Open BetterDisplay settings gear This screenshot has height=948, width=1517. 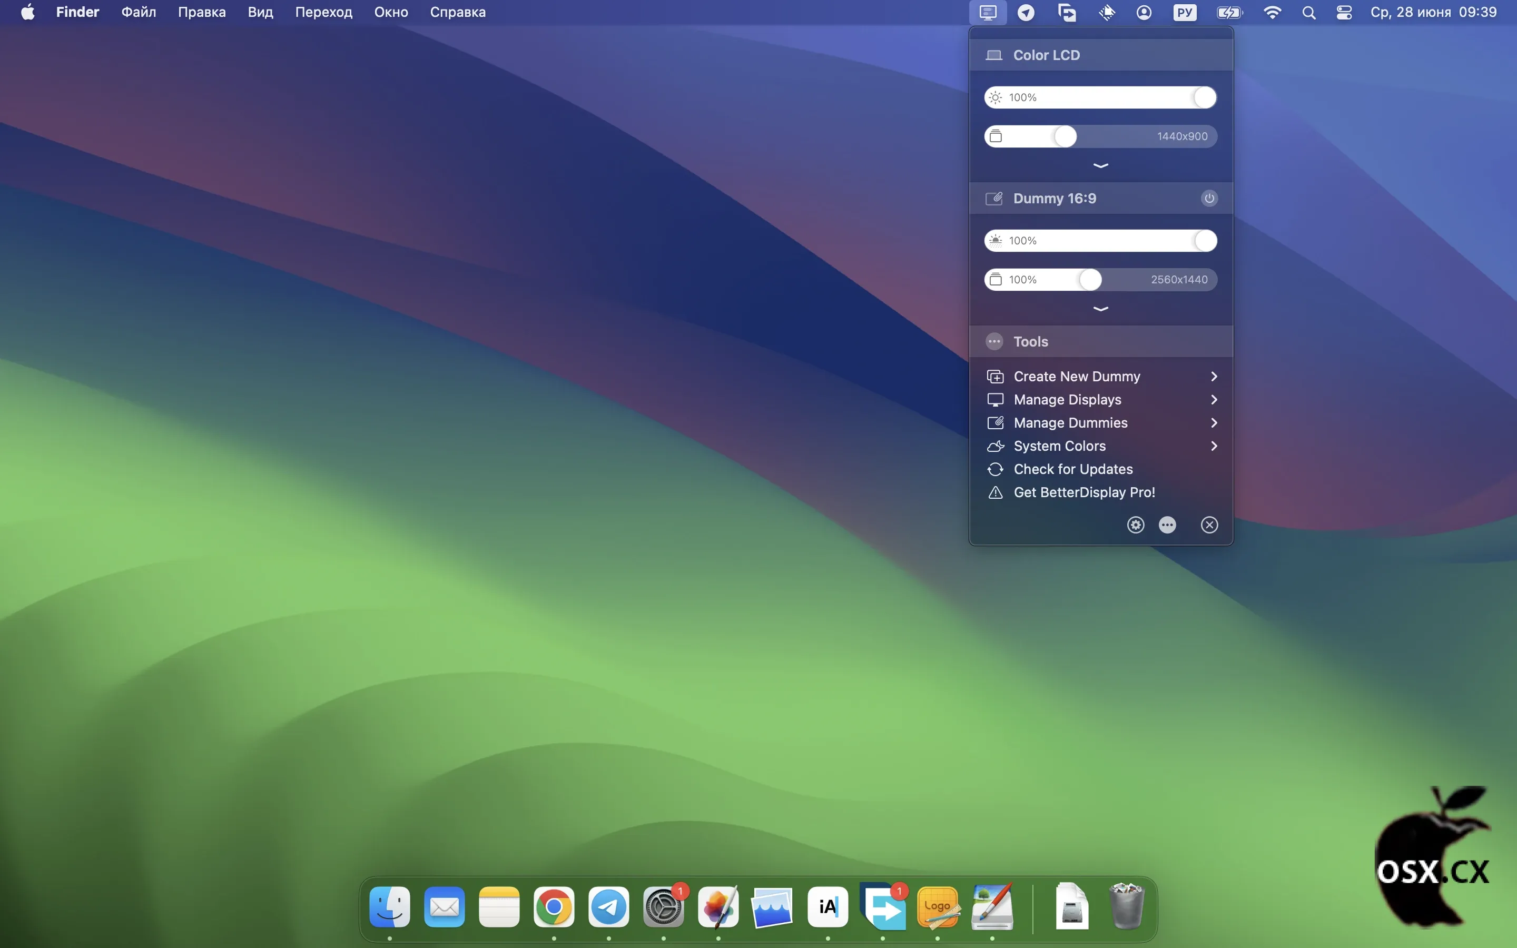(x=1136, y=525)
